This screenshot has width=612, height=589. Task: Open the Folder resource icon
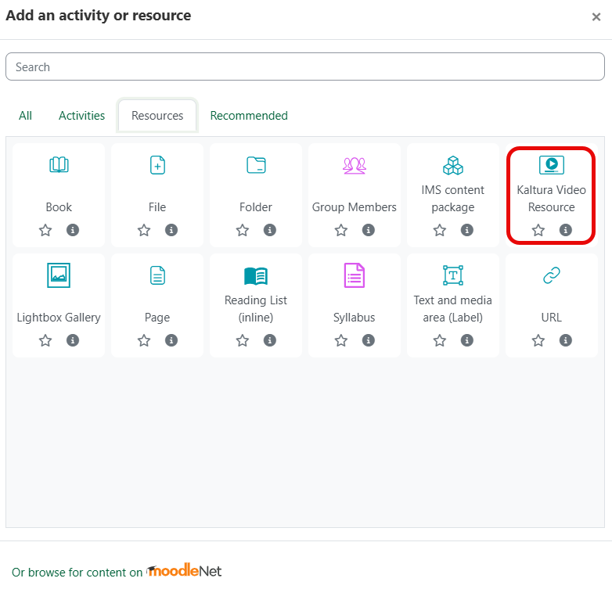coord(256,164)
